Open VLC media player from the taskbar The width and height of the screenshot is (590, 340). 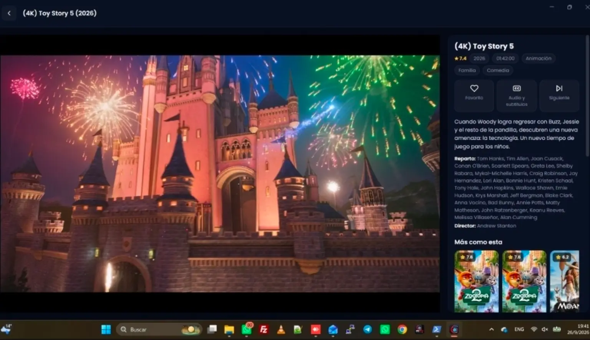[281, 329]
